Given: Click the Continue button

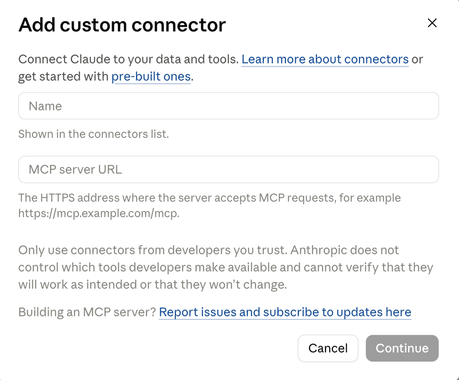Looking at the screenshot, I should pyautogui.click(x=402, y=348).
